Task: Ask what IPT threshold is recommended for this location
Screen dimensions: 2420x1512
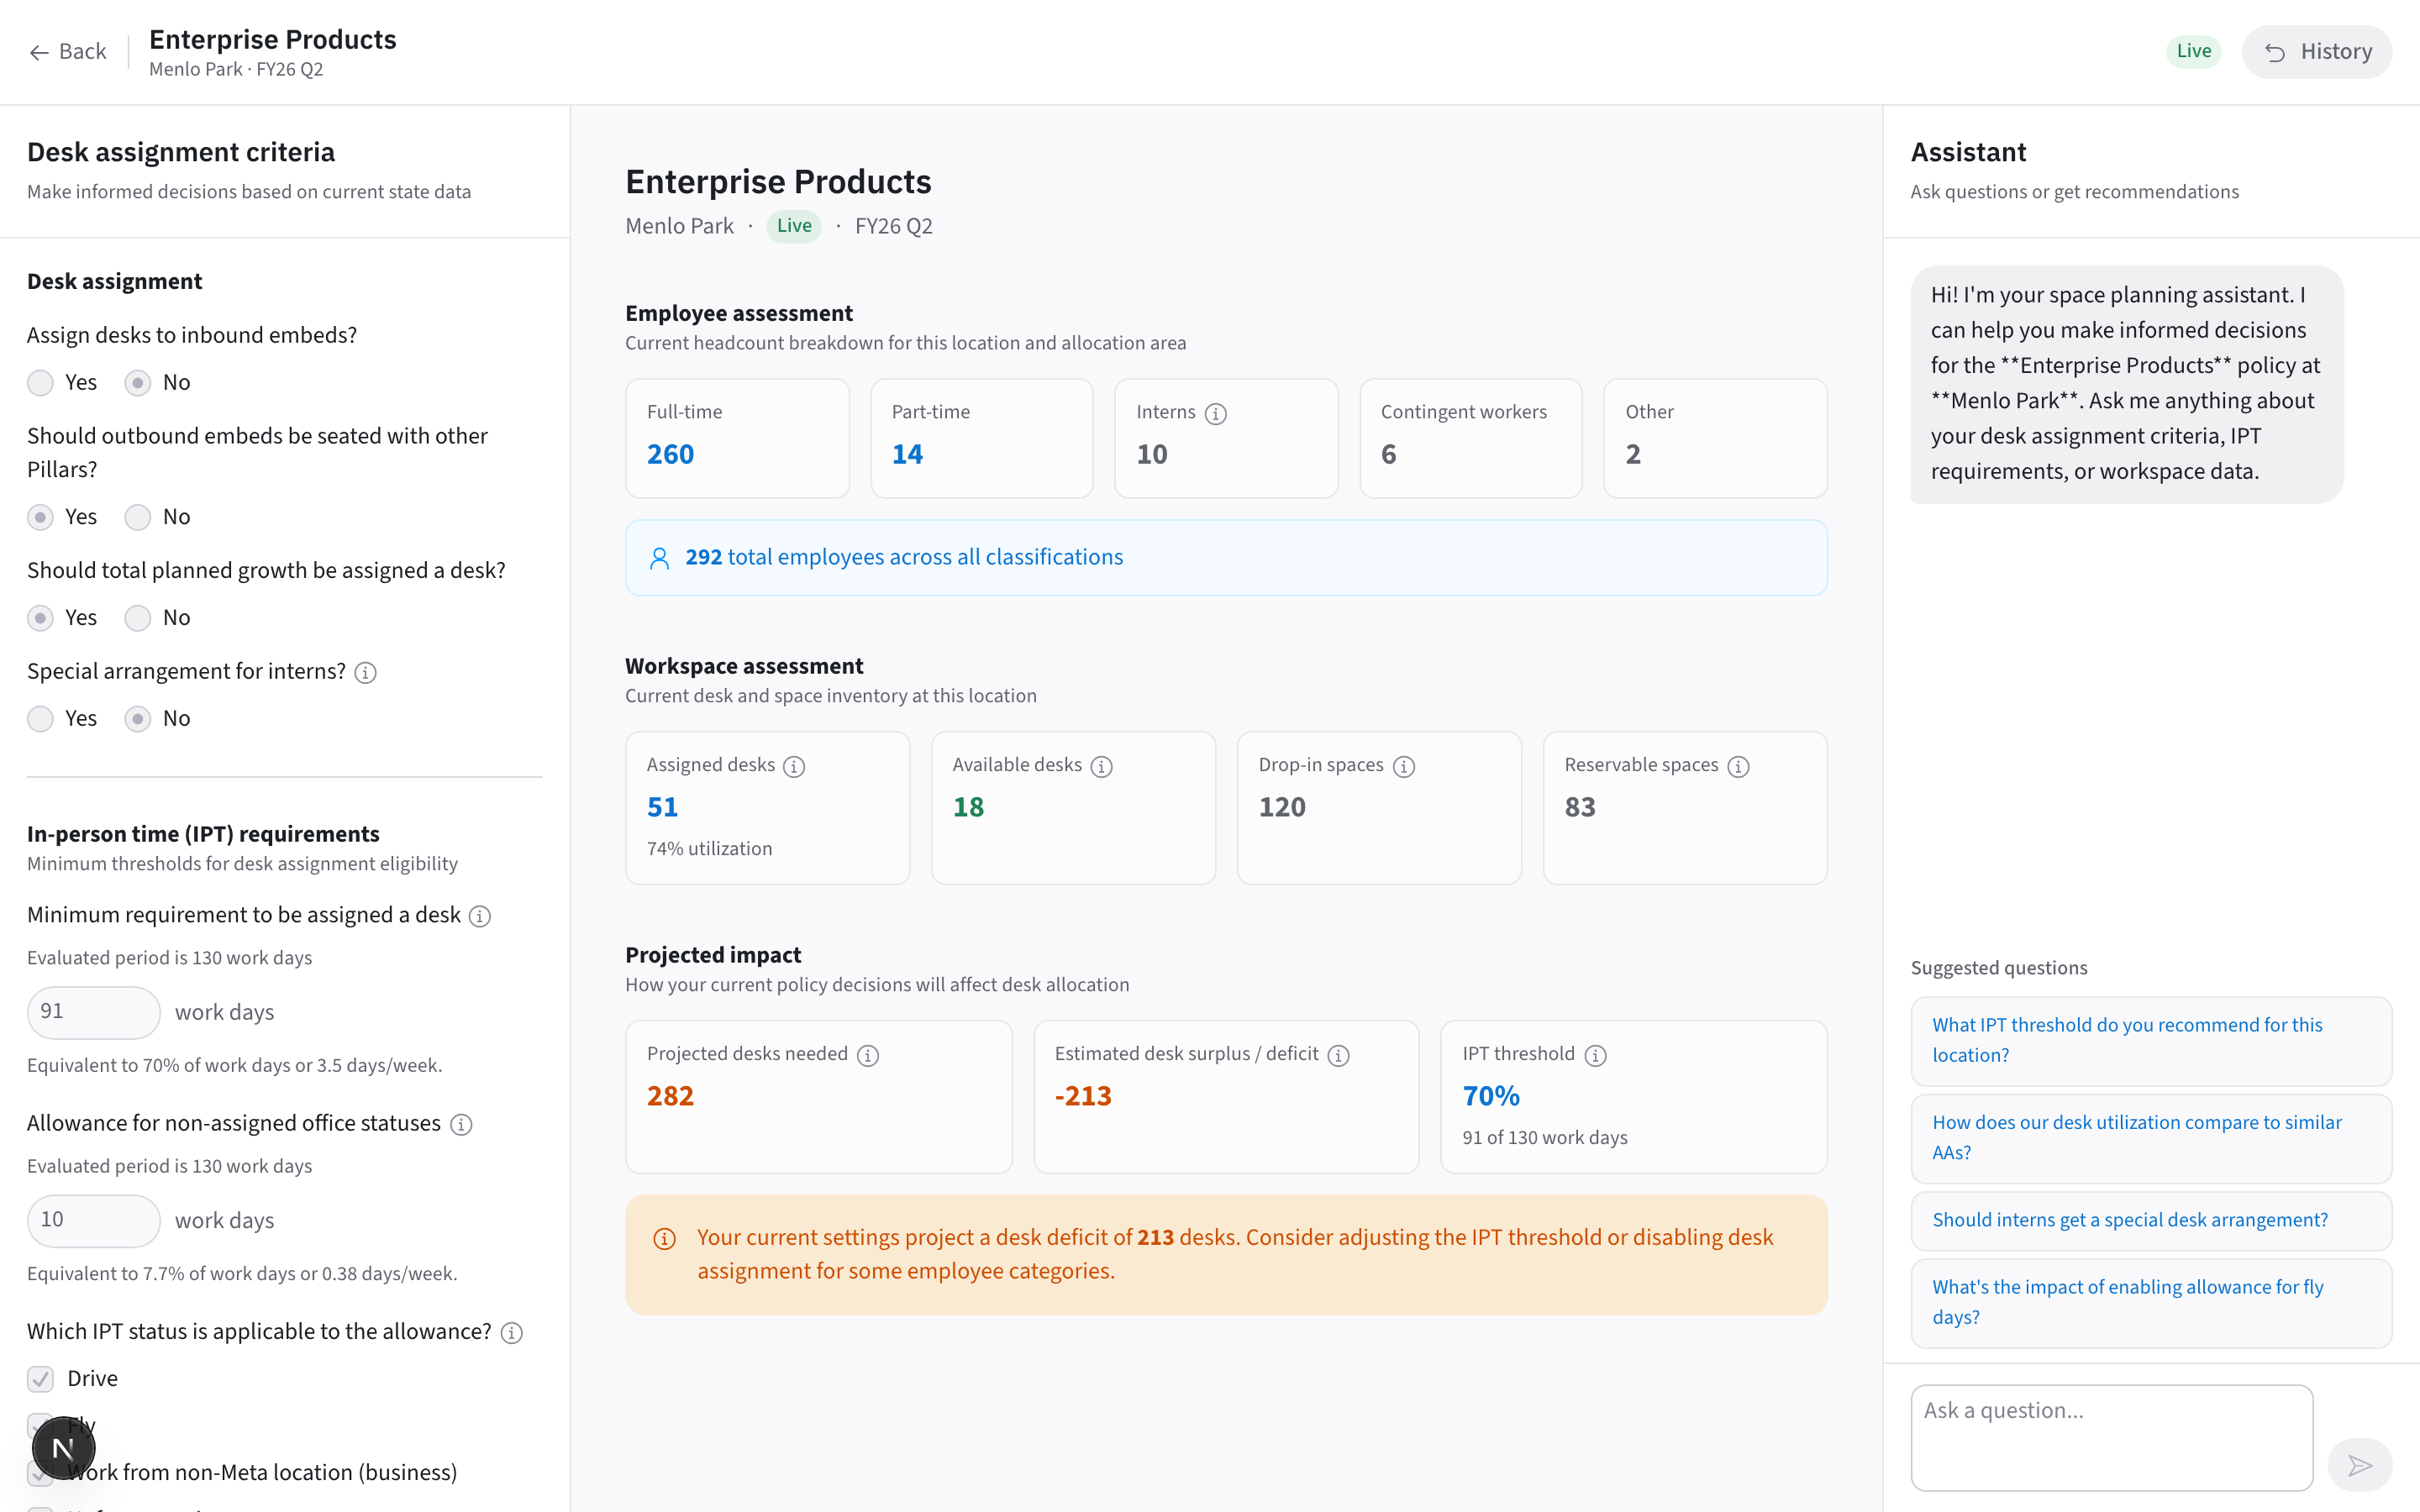Action: (2151, 1040)
